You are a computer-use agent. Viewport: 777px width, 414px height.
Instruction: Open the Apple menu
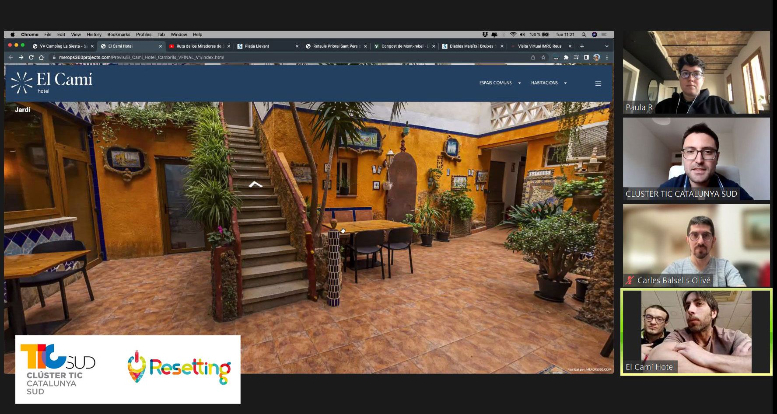point(12,35)
